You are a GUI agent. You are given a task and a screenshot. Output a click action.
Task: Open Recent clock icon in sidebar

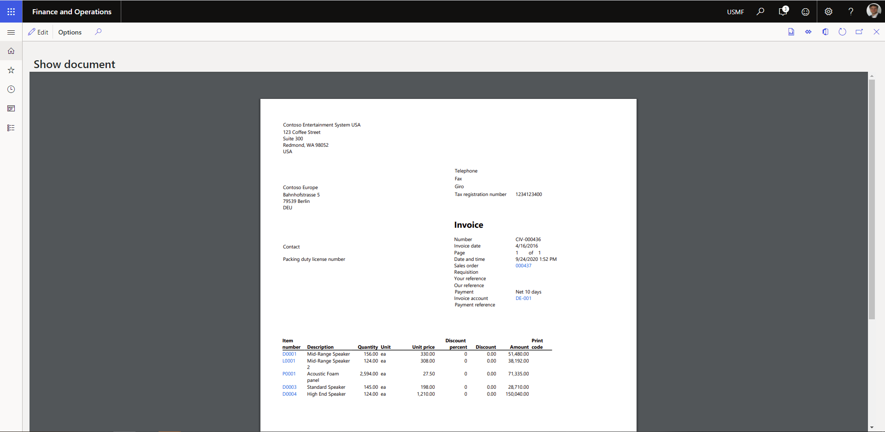(x=11, y=89)
